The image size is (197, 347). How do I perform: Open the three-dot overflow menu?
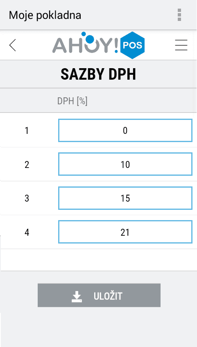click(x=179, y=15)
